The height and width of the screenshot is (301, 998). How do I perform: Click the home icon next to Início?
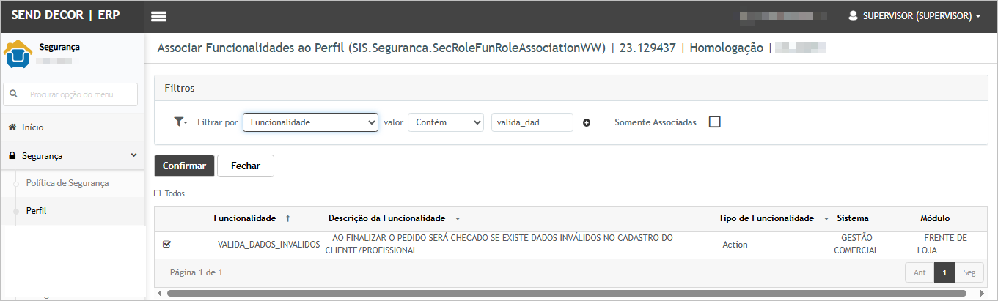tap(12, 127)
